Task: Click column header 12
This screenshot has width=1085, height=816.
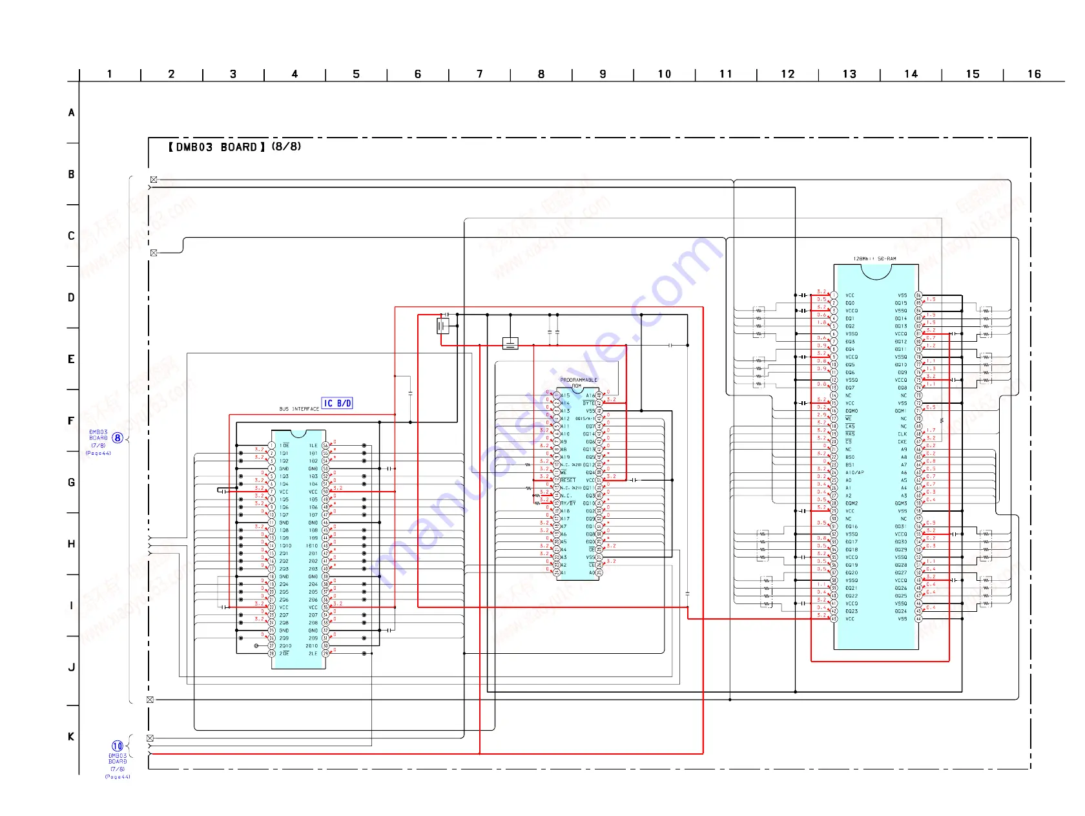Action: pyautogui.click(x=788, y=74)
